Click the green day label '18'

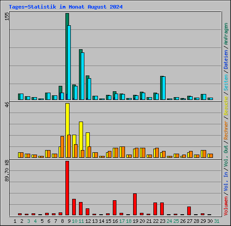point(129,221)
